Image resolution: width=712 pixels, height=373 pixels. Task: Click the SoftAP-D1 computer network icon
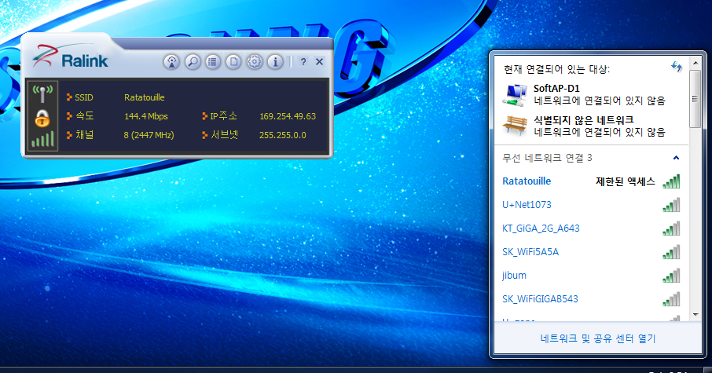tap(515, 95)
